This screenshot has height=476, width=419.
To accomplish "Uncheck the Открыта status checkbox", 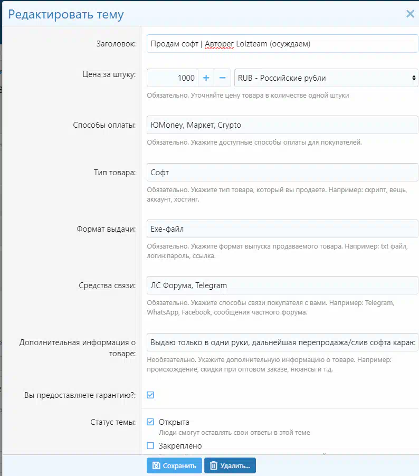I will point(150,422).
